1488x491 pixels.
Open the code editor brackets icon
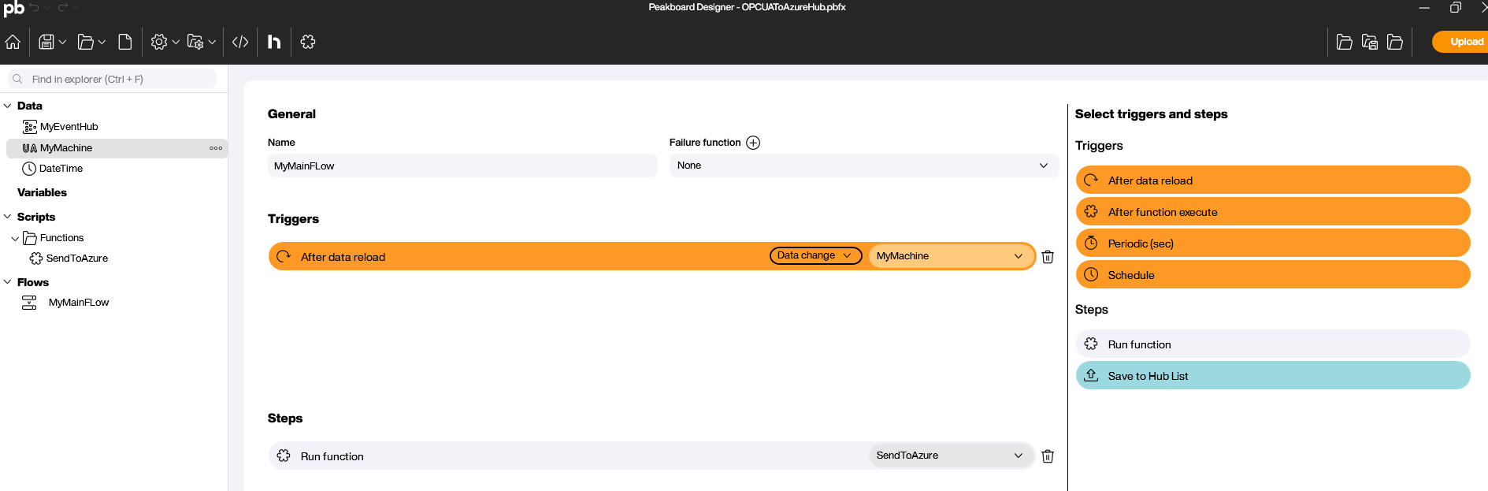click(240, 42)
